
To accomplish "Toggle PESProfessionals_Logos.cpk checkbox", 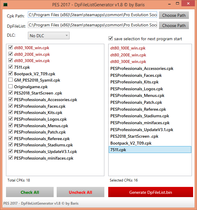I will [x=10, y=119].
